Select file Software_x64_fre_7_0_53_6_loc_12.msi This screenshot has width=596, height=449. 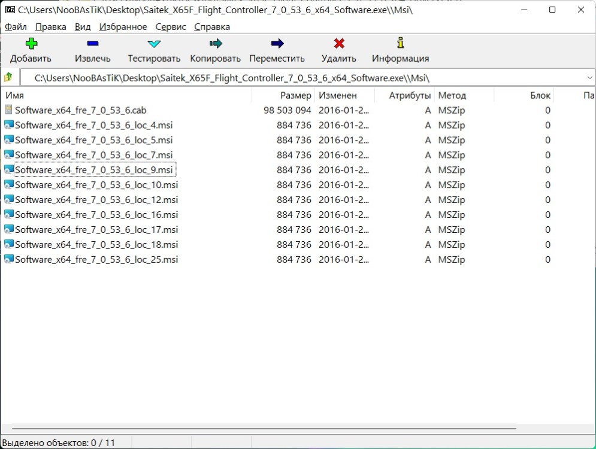96,199
